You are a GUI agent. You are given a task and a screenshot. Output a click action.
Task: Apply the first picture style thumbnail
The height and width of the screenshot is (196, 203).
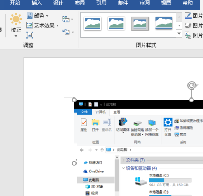pos(93,24)
